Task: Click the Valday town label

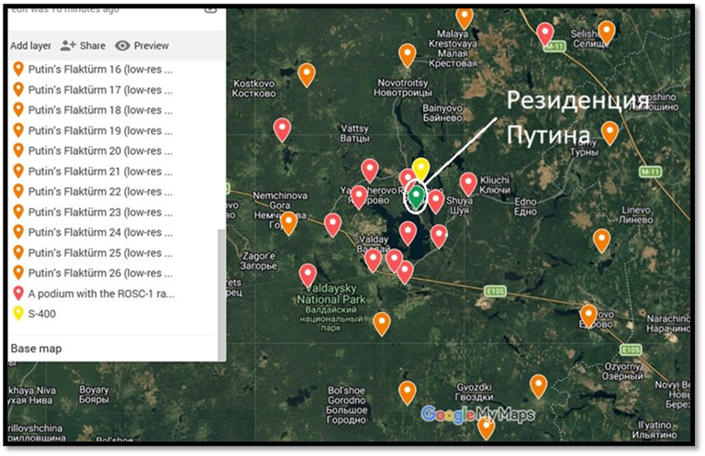Action: [x=374, y=243]
